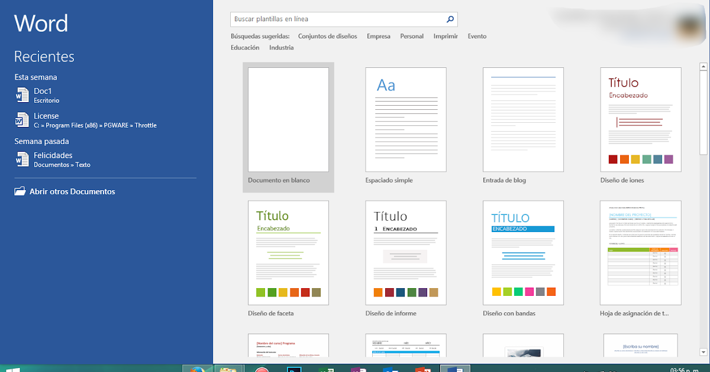Select the Personal suggested search
The height and width of the screenshot is (372, 710).
point(412,36)
